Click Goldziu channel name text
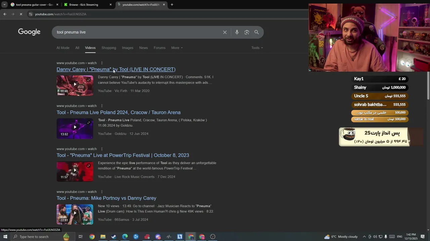 point(120,134)
